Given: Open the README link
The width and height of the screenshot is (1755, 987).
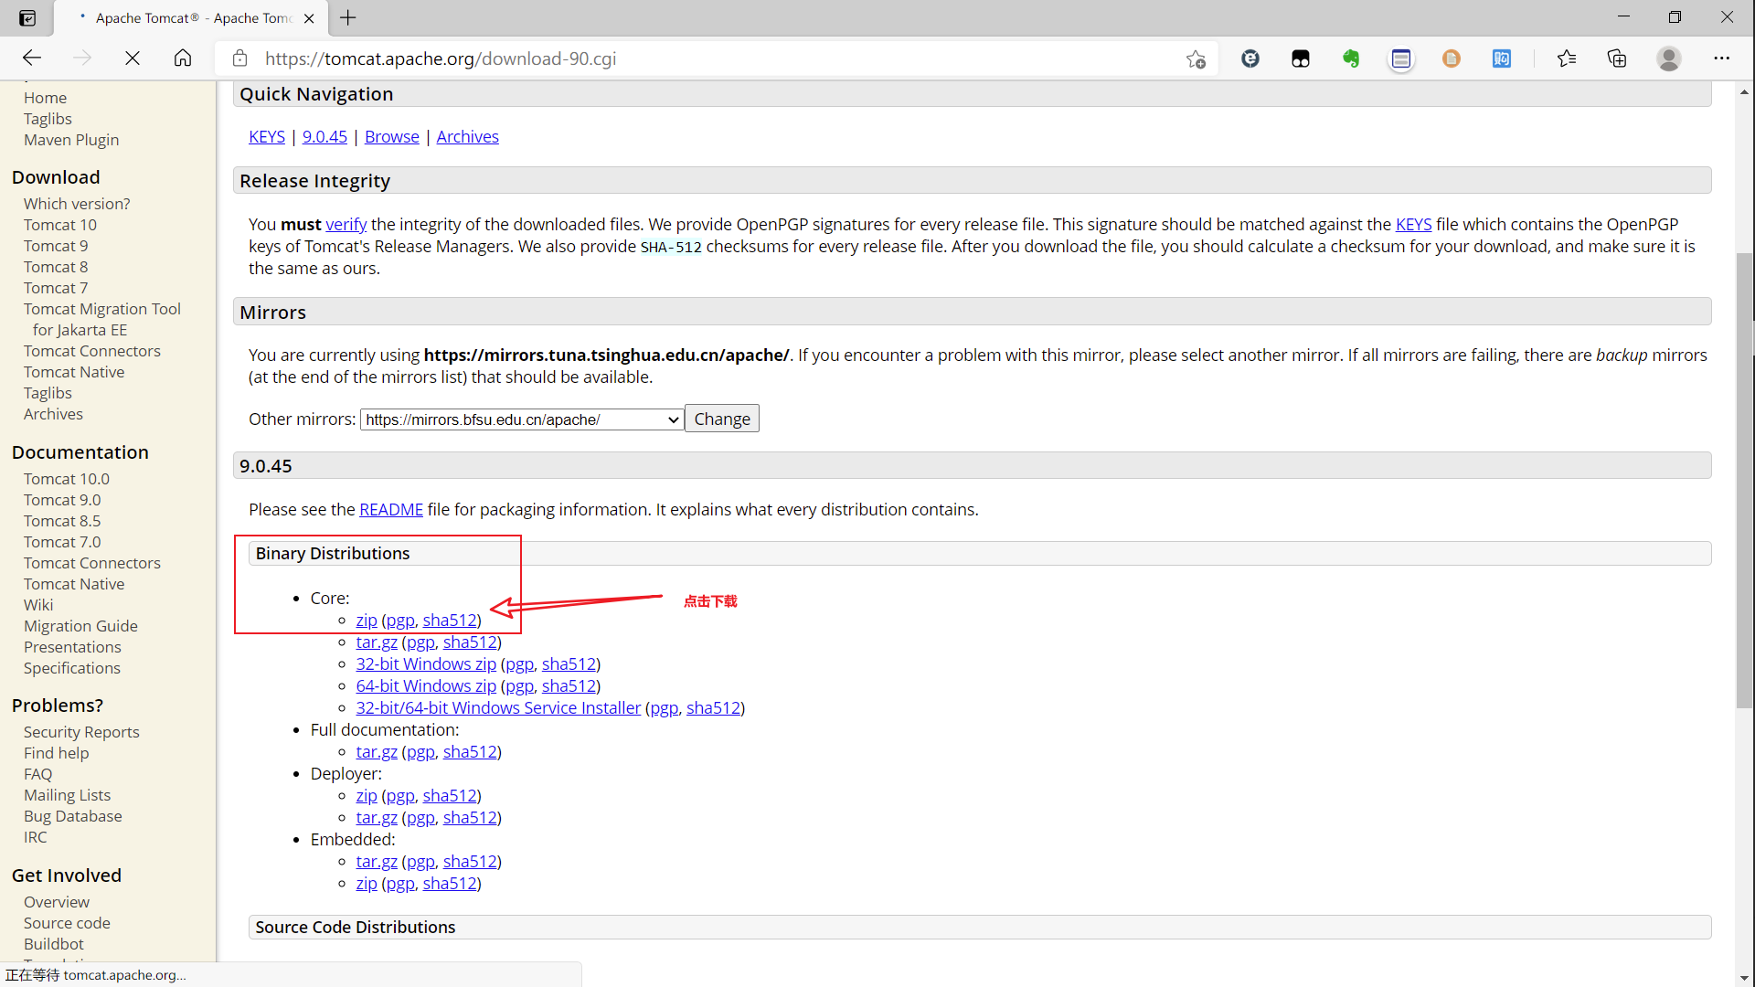Looking at the screenshot, I should tap(390, 509).
